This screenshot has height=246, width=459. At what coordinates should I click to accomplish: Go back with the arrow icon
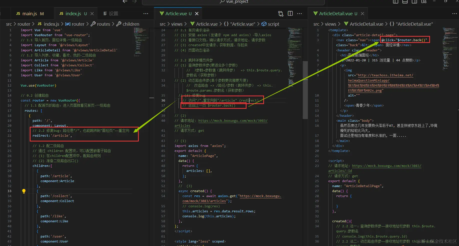pyautogui.click(x=125, y=1)
